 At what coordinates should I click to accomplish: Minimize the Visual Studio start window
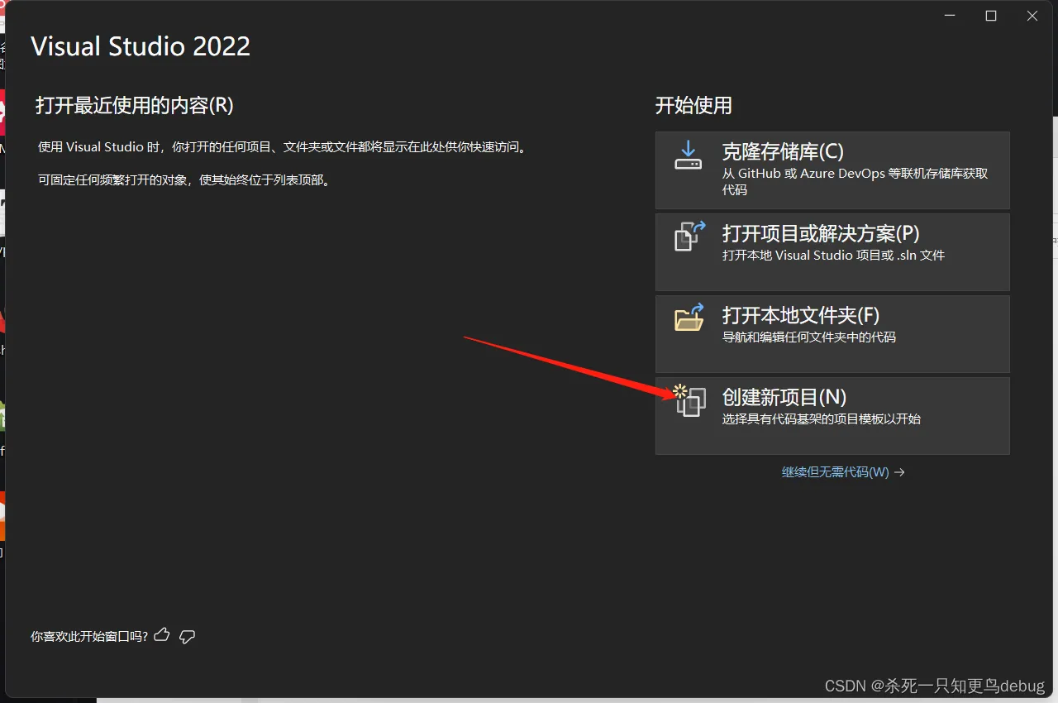[950, 16]
